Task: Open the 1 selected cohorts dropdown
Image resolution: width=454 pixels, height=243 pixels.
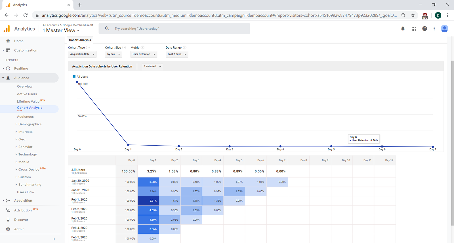Action: [152, 67]
